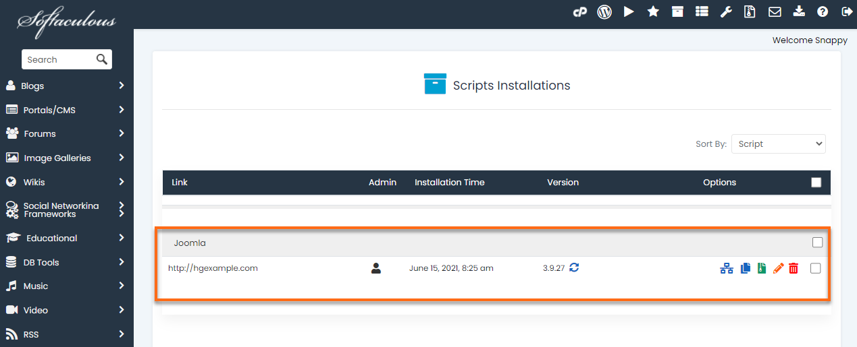
Task: Click inside the sidebar Search field
Action: pos(59,59)
